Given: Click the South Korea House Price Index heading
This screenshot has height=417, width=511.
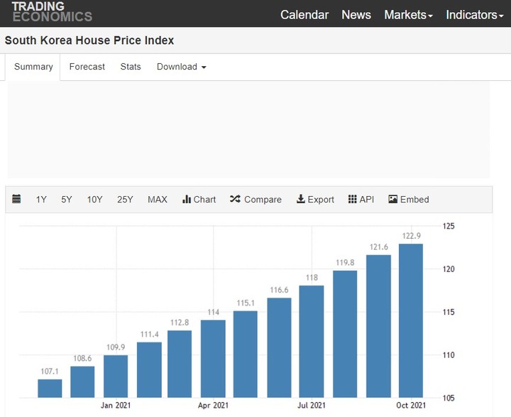Looking at the screenshot, I should point(89,40).
